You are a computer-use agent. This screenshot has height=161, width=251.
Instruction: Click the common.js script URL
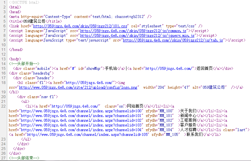(133, 31)
